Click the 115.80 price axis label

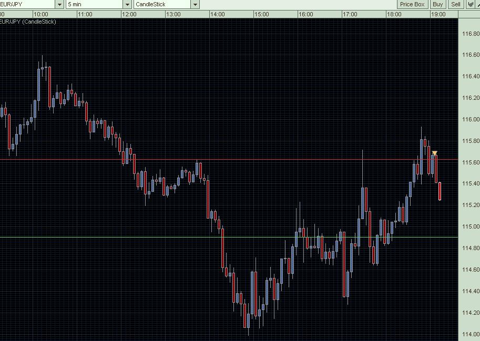coord(471,141)
